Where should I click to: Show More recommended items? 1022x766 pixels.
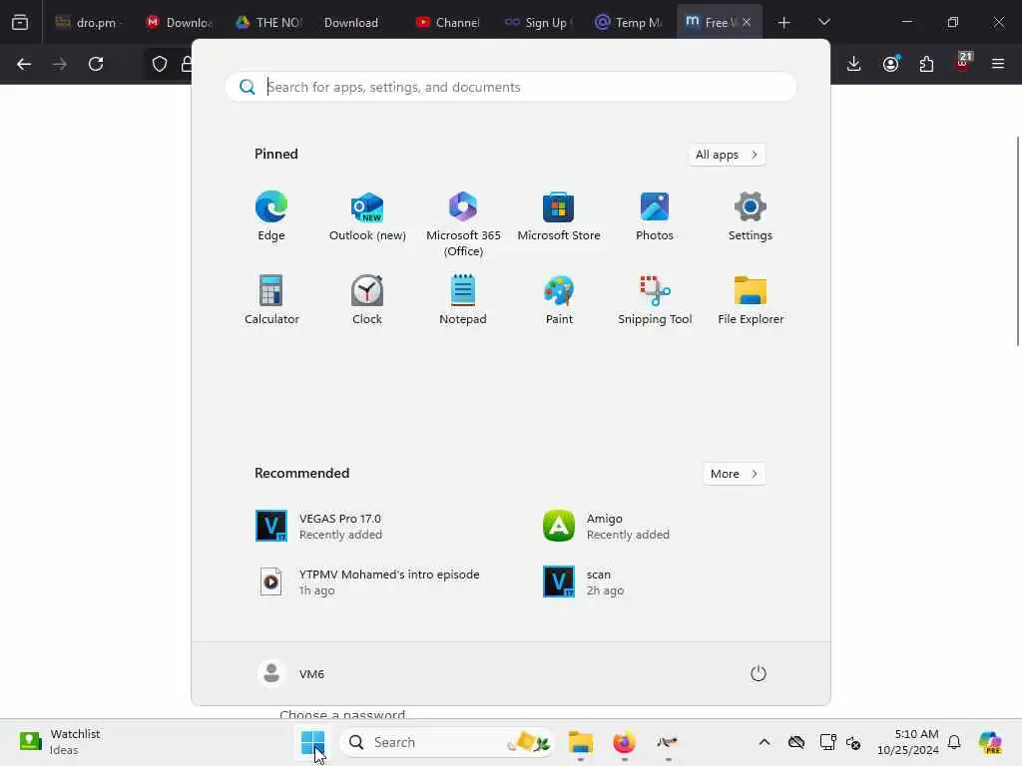click(734, 474)
